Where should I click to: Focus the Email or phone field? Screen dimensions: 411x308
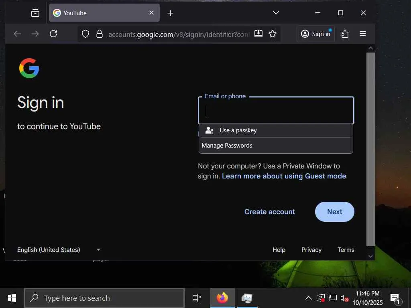pyautogui.click(x=276, y=110)
